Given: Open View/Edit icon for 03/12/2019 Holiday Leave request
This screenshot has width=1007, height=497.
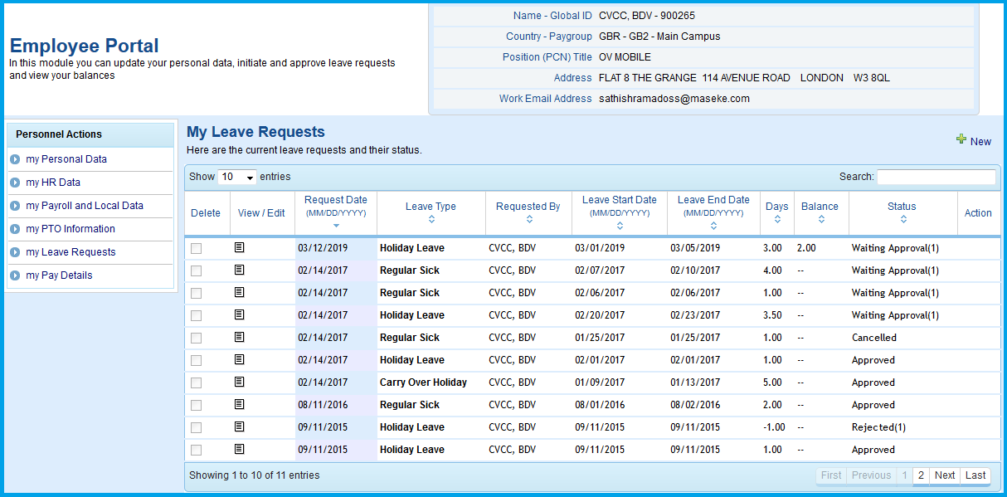Looking at the screenshot, I should click(x=240, y=247).
